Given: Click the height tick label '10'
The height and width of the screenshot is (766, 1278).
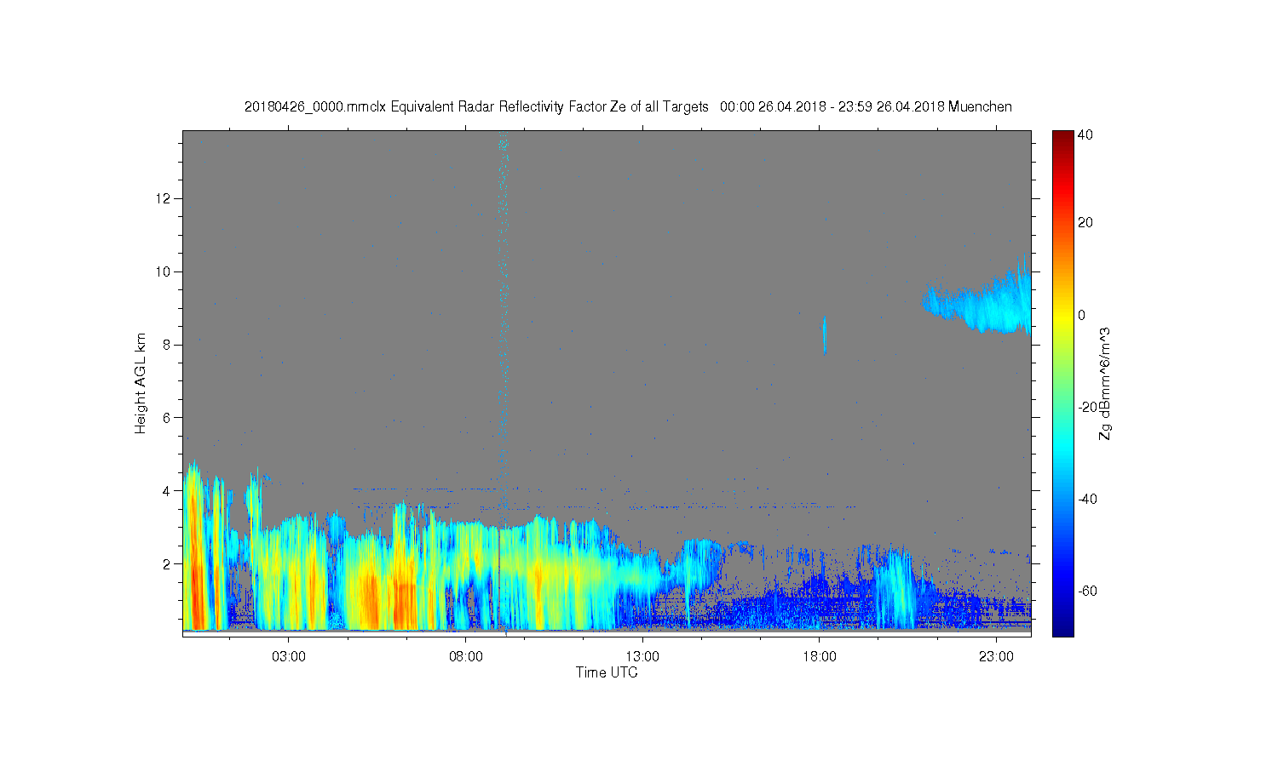Looking at the screenshot, I should pyautogui.click(x=164, y=272).
